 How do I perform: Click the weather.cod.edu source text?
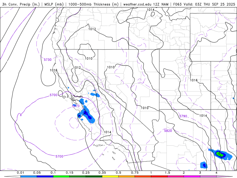(137, 4)
